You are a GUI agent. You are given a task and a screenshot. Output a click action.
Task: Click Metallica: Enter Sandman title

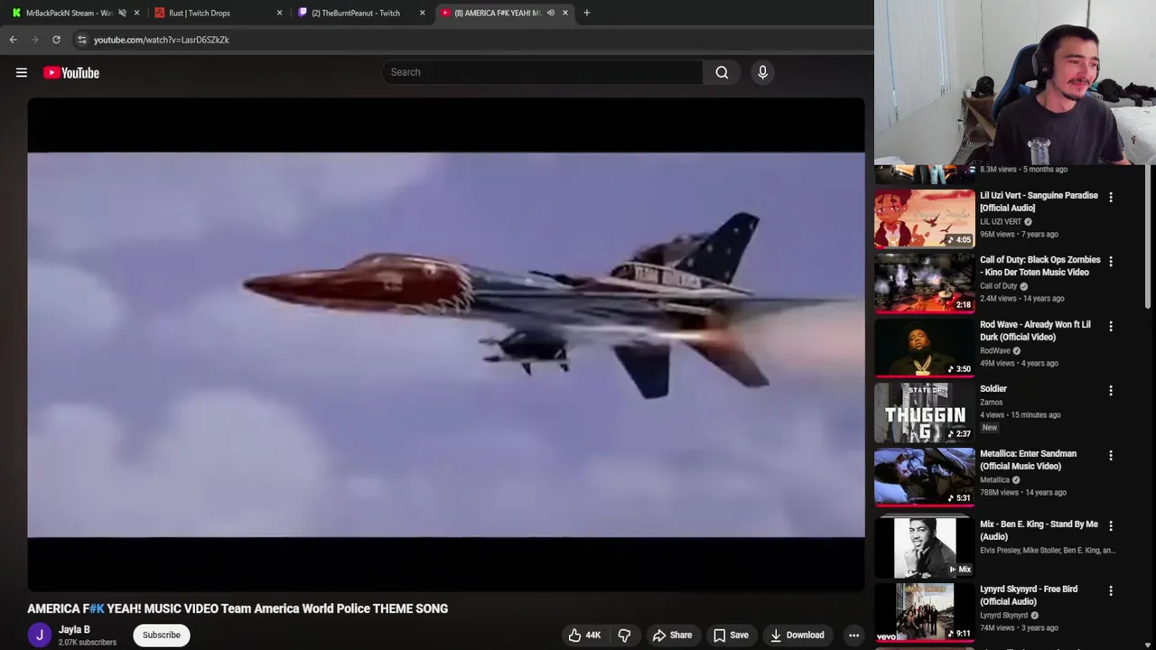pos(1028,460)
